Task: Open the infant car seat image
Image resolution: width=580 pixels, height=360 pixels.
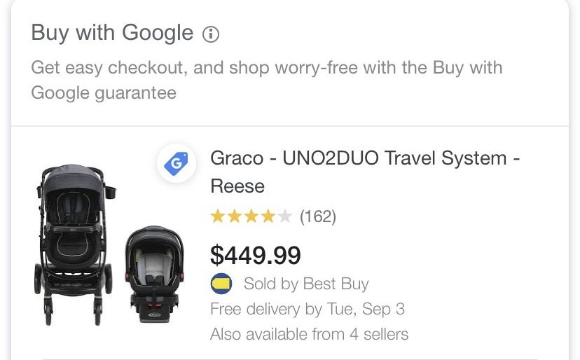Action: 155,273
